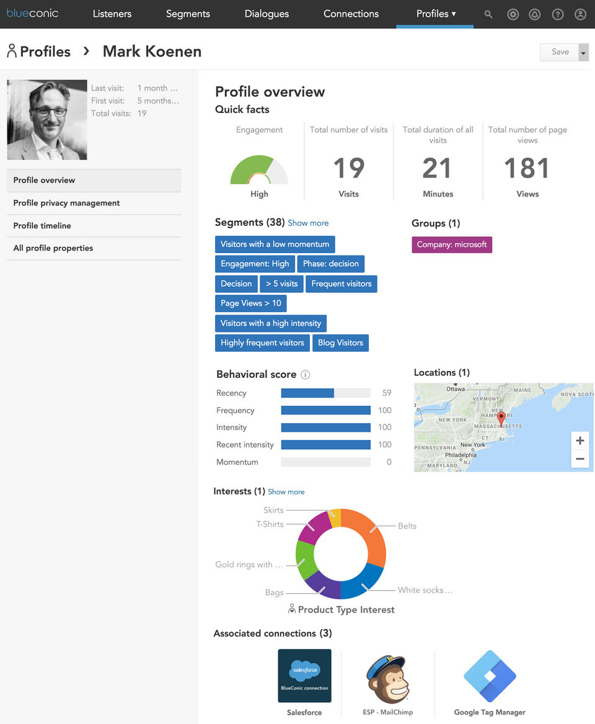Select Profile timeline in sidebar
The height and width of the screenshot is (724, 595).
[x=94, y=226]
